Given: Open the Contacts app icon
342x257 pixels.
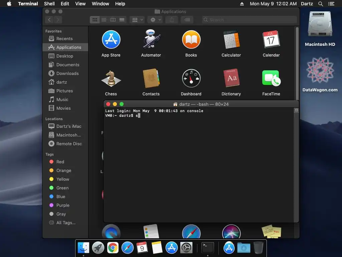Looking at the screenshot, I should click(x=151, y=78).
